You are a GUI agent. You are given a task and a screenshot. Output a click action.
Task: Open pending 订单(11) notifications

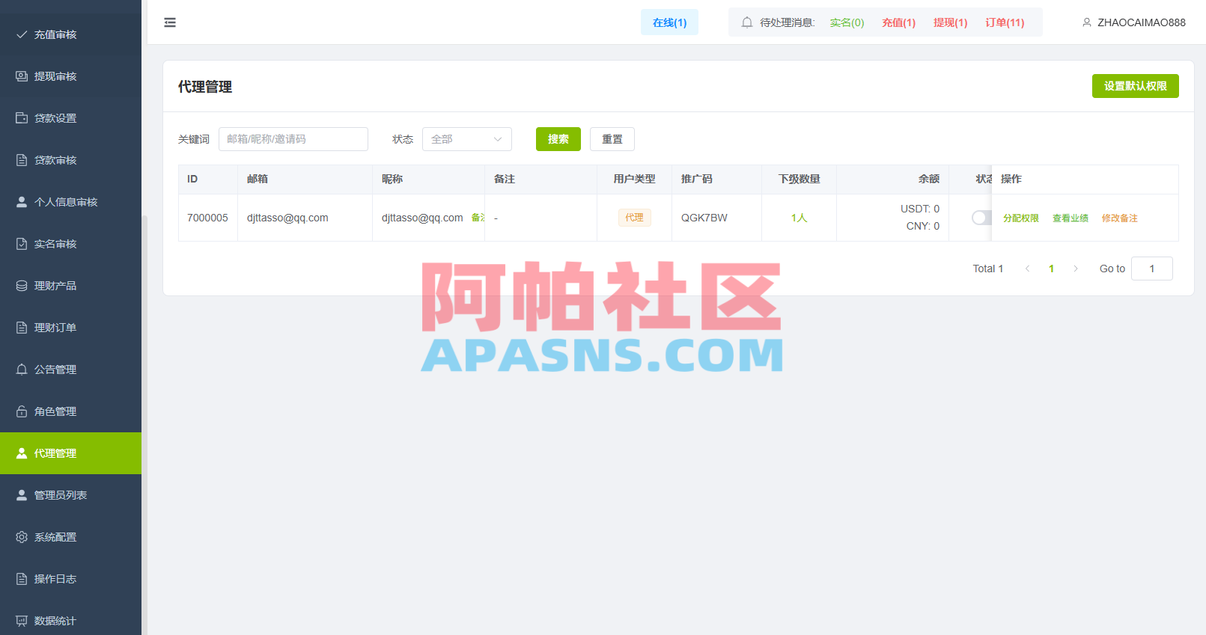coord(1005,22)
